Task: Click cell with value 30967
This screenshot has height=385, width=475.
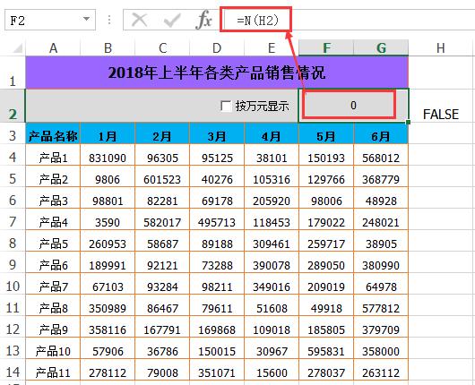Action: [272, 348]
